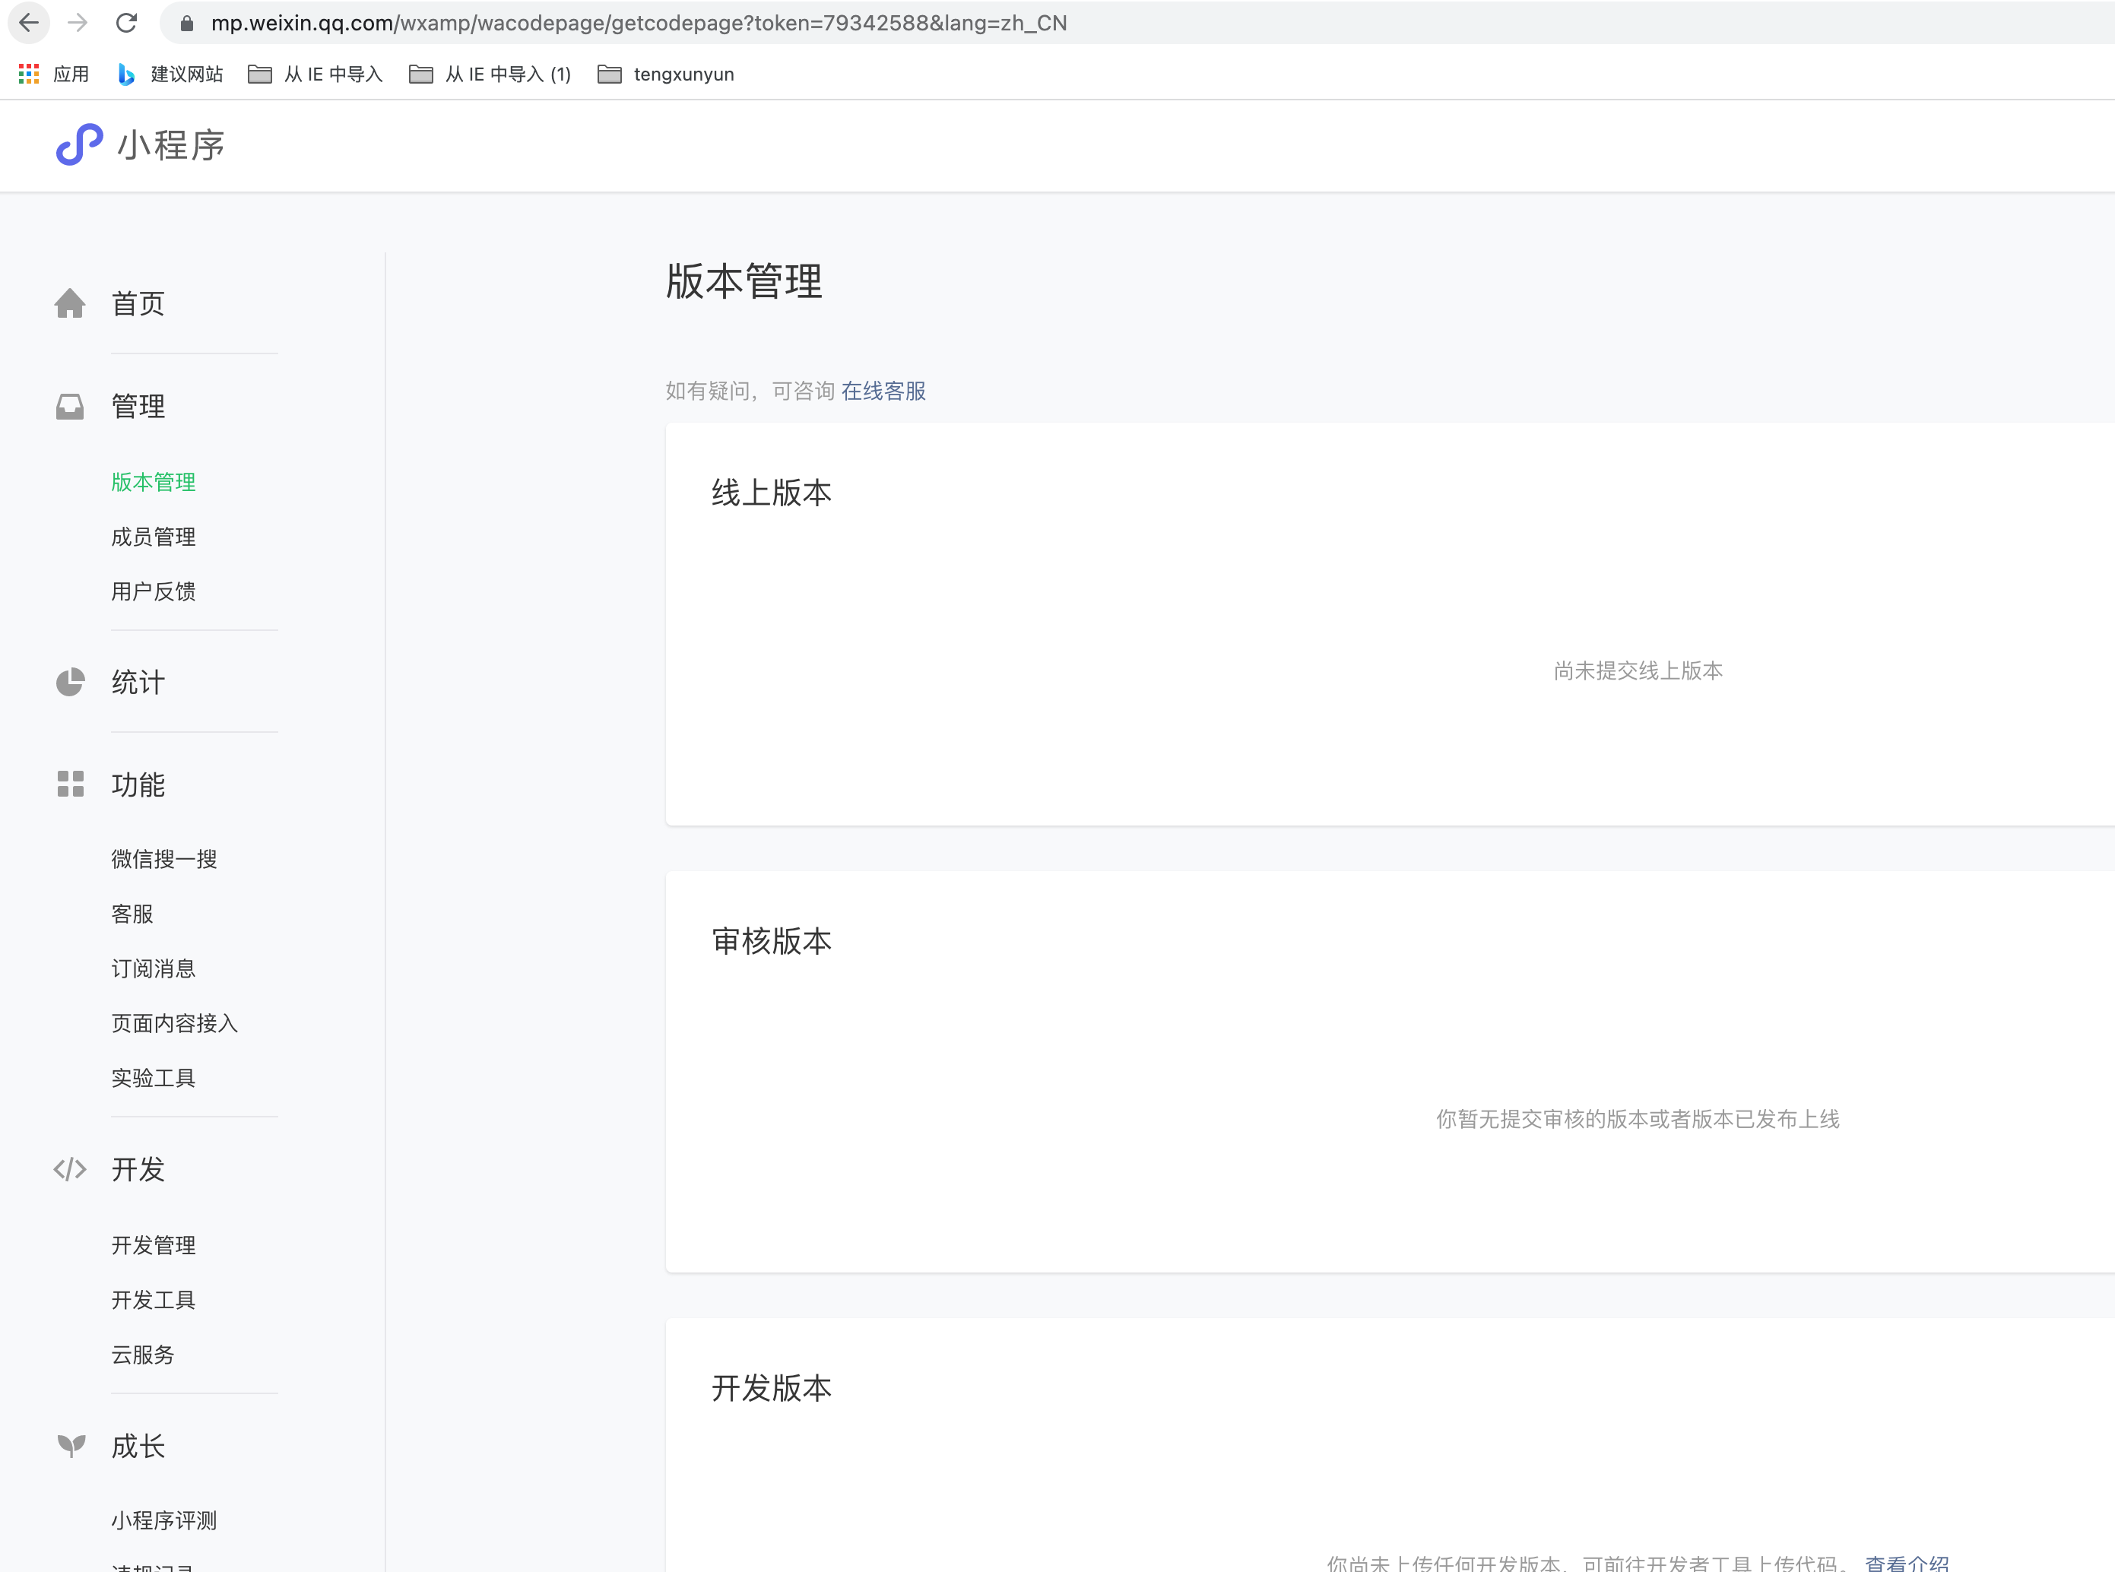Click the grid icon beside 功能
The image size is (2115, 1572).
point(69,784)
